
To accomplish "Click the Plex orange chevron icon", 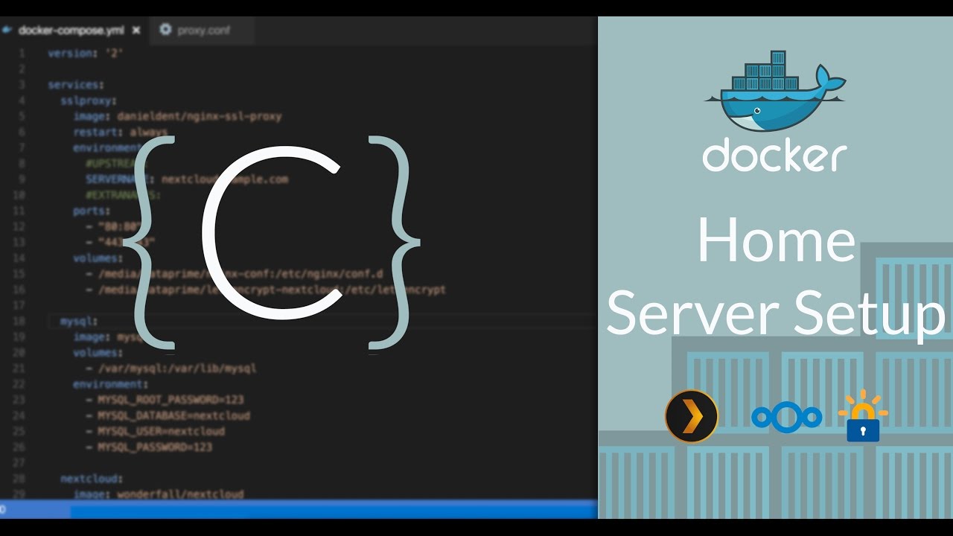I will tap(692, 416).
